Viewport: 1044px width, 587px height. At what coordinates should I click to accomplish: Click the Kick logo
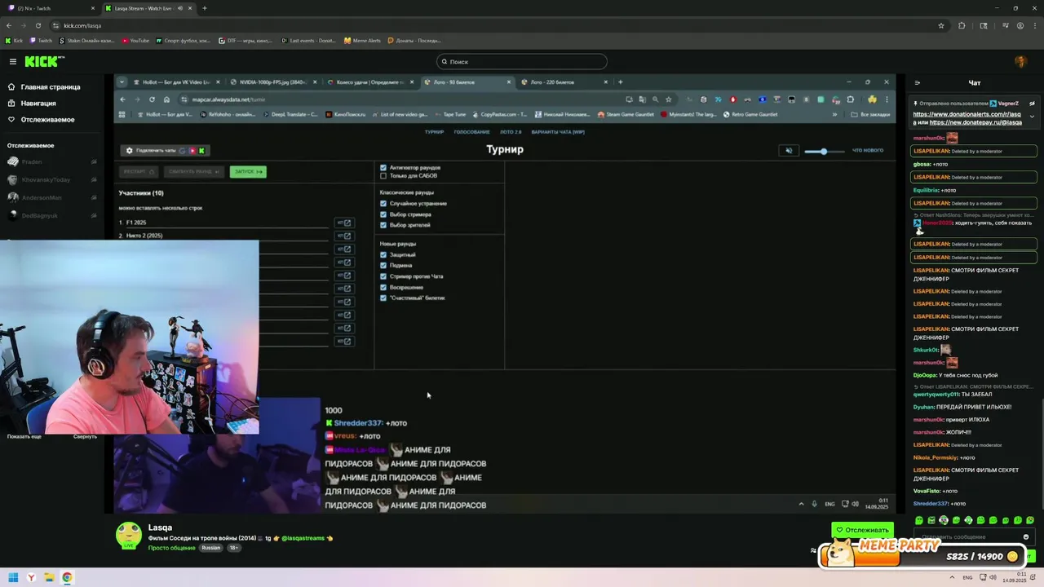(44, 61)
